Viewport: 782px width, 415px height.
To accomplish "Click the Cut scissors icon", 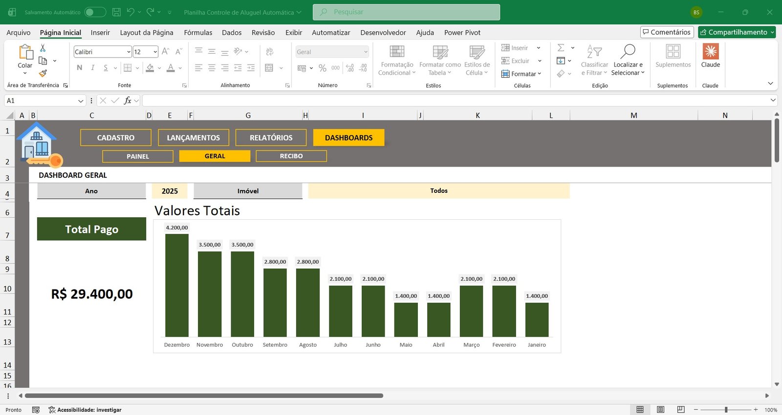I will (x=43, y=48).
